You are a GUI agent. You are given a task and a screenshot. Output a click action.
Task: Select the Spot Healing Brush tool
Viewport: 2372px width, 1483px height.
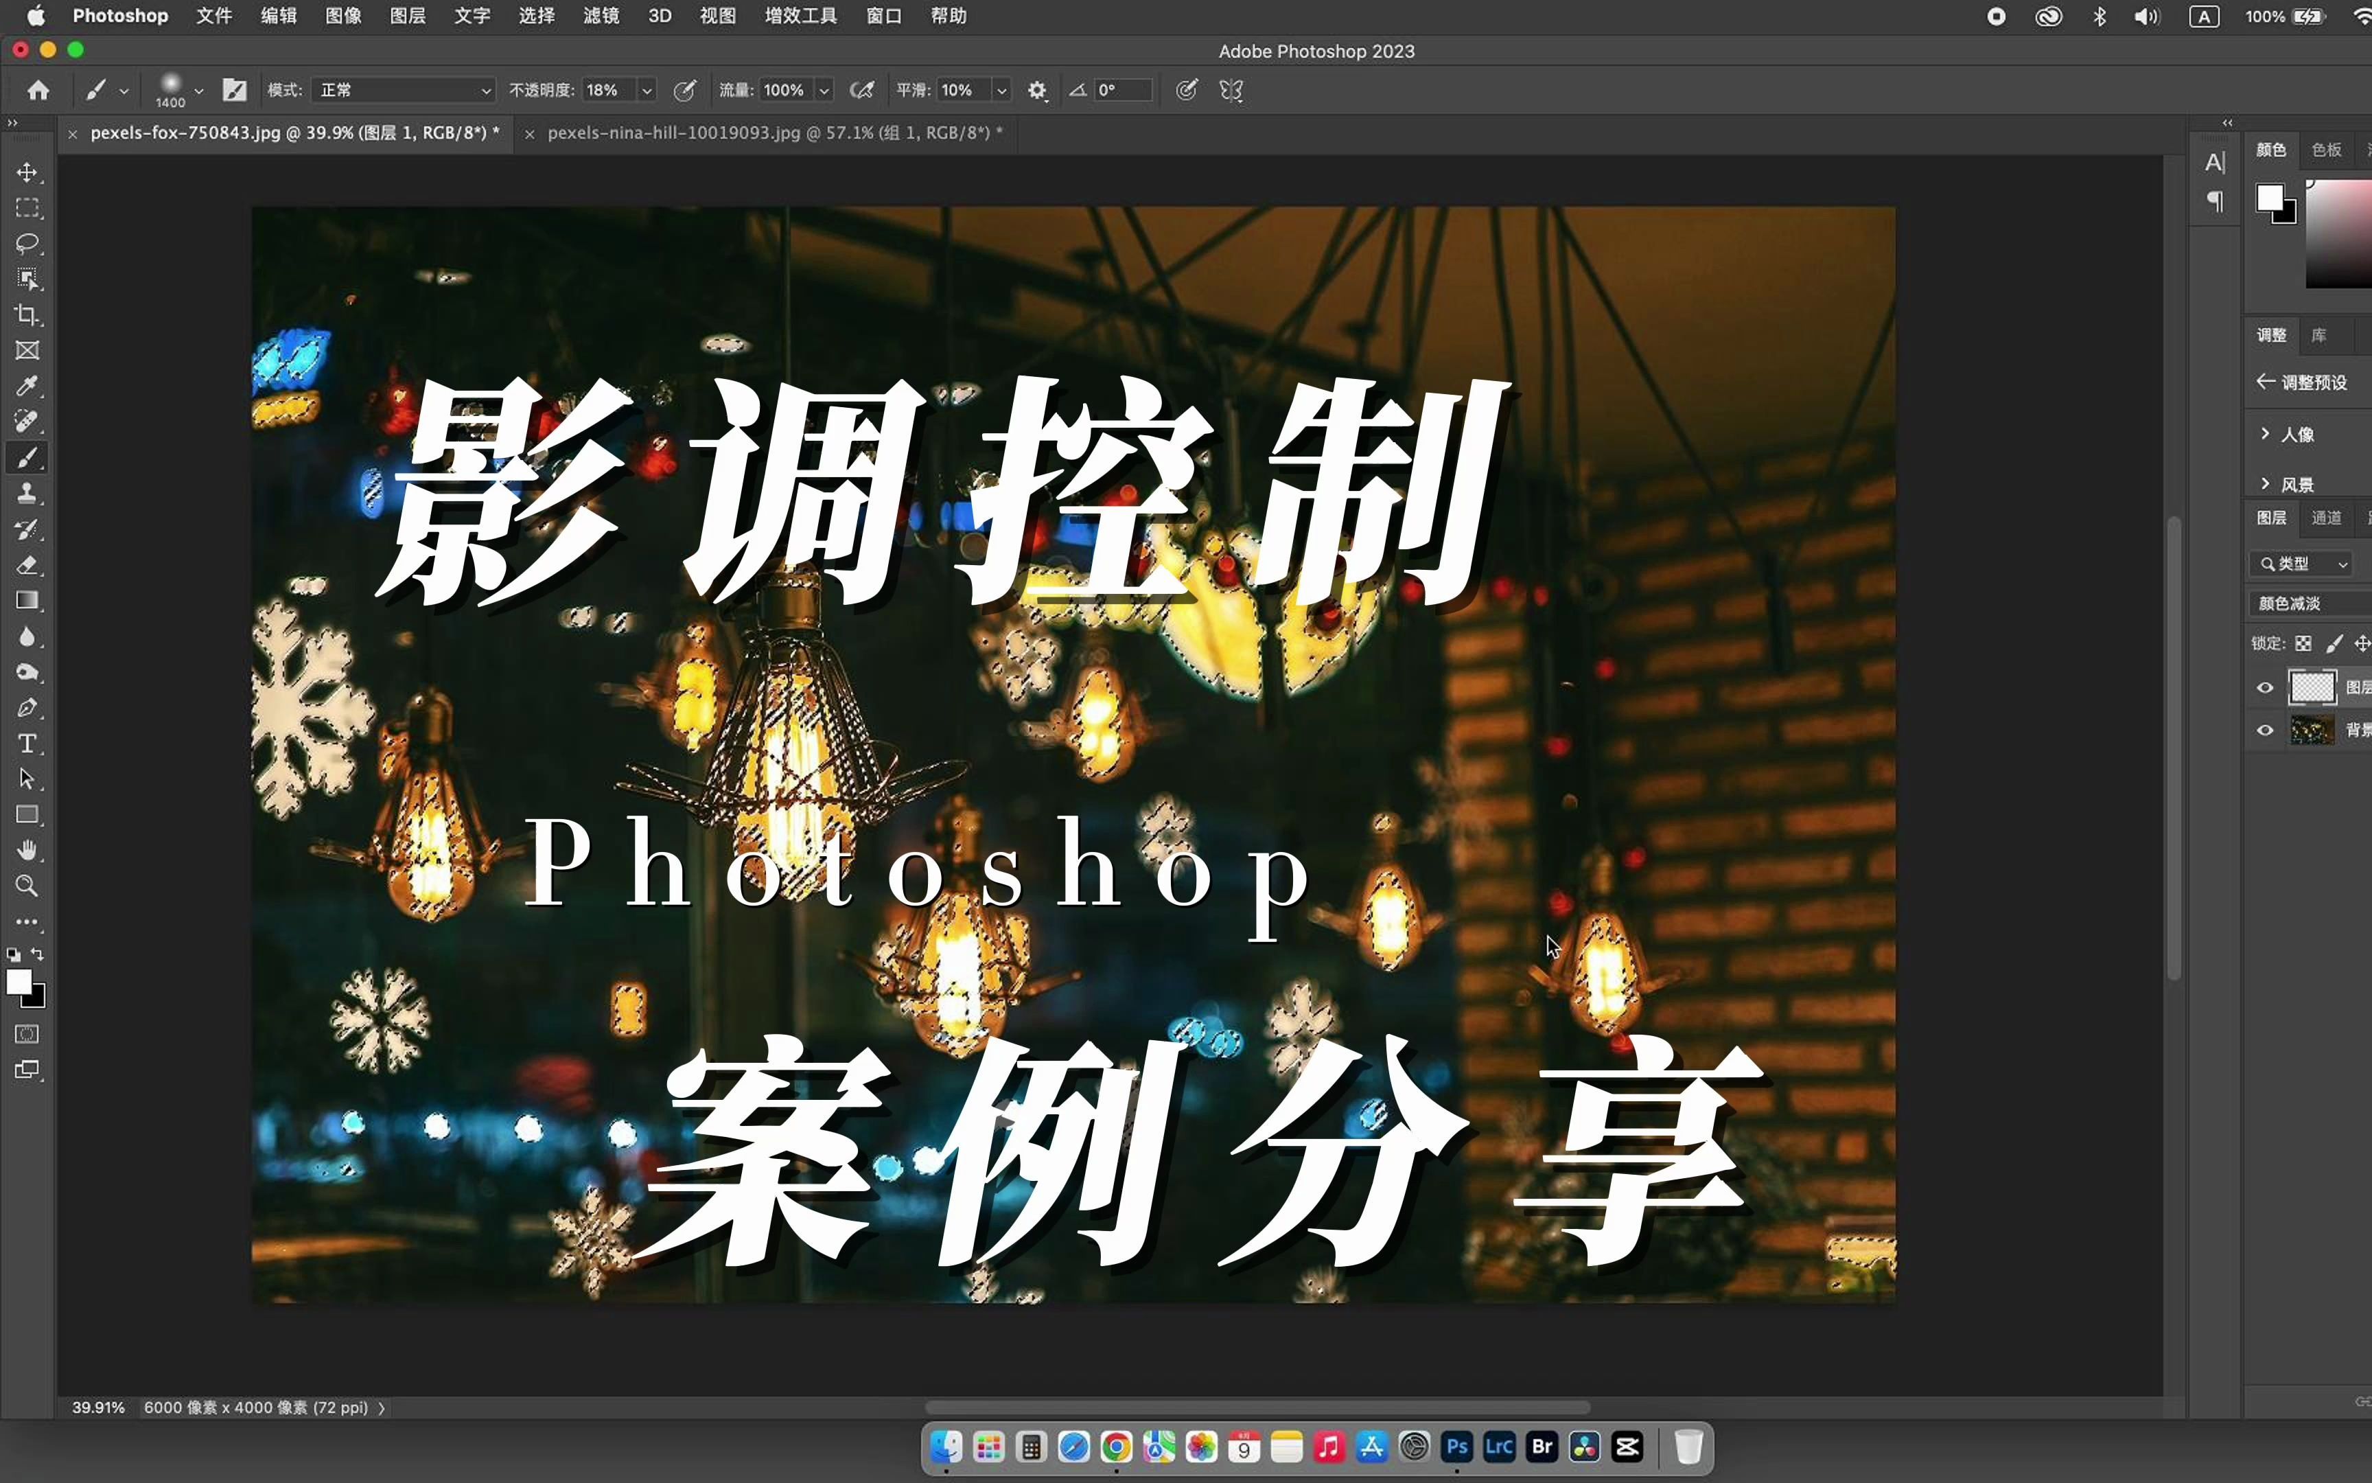(27, 422)
